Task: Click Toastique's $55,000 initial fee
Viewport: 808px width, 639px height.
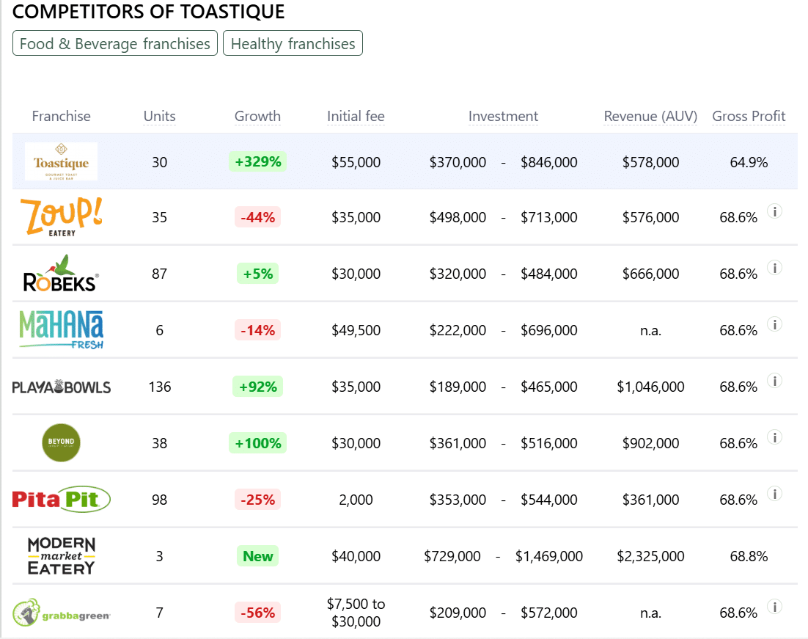Action: tap(356, 162)
